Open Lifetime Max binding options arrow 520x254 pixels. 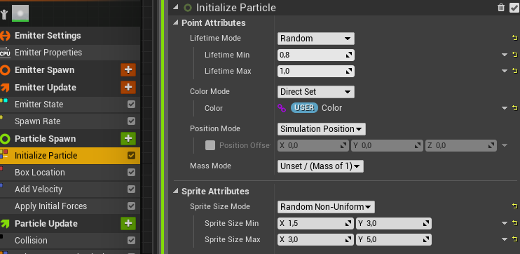(x=505, y=71)
